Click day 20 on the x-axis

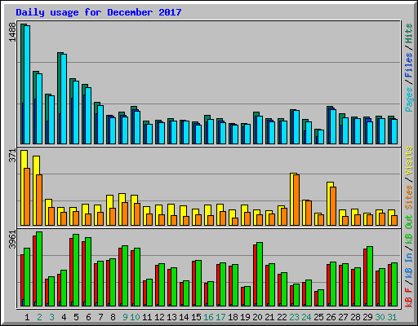click(257, 317)
